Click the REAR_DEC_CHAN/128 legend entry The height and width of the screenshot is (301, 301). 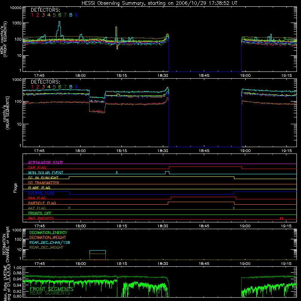[50, 242]
